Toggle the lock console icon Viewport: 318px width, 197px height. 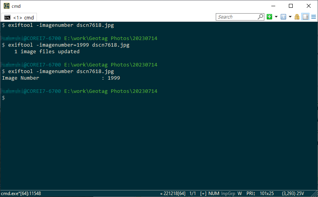(297, 17)
